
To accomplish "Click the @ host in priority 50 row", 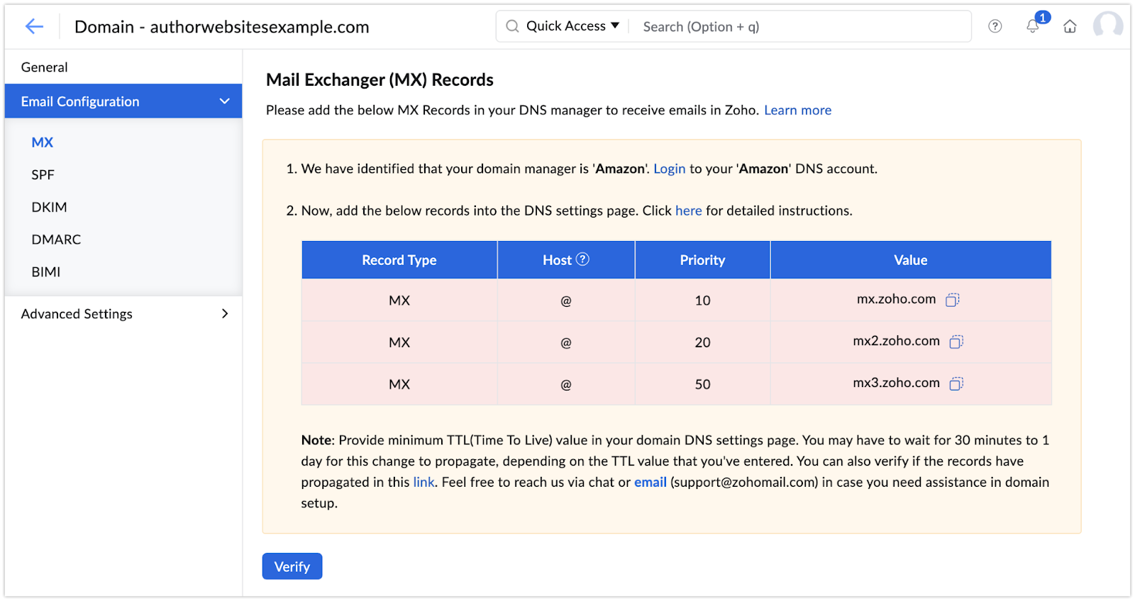I will [566, 384].
